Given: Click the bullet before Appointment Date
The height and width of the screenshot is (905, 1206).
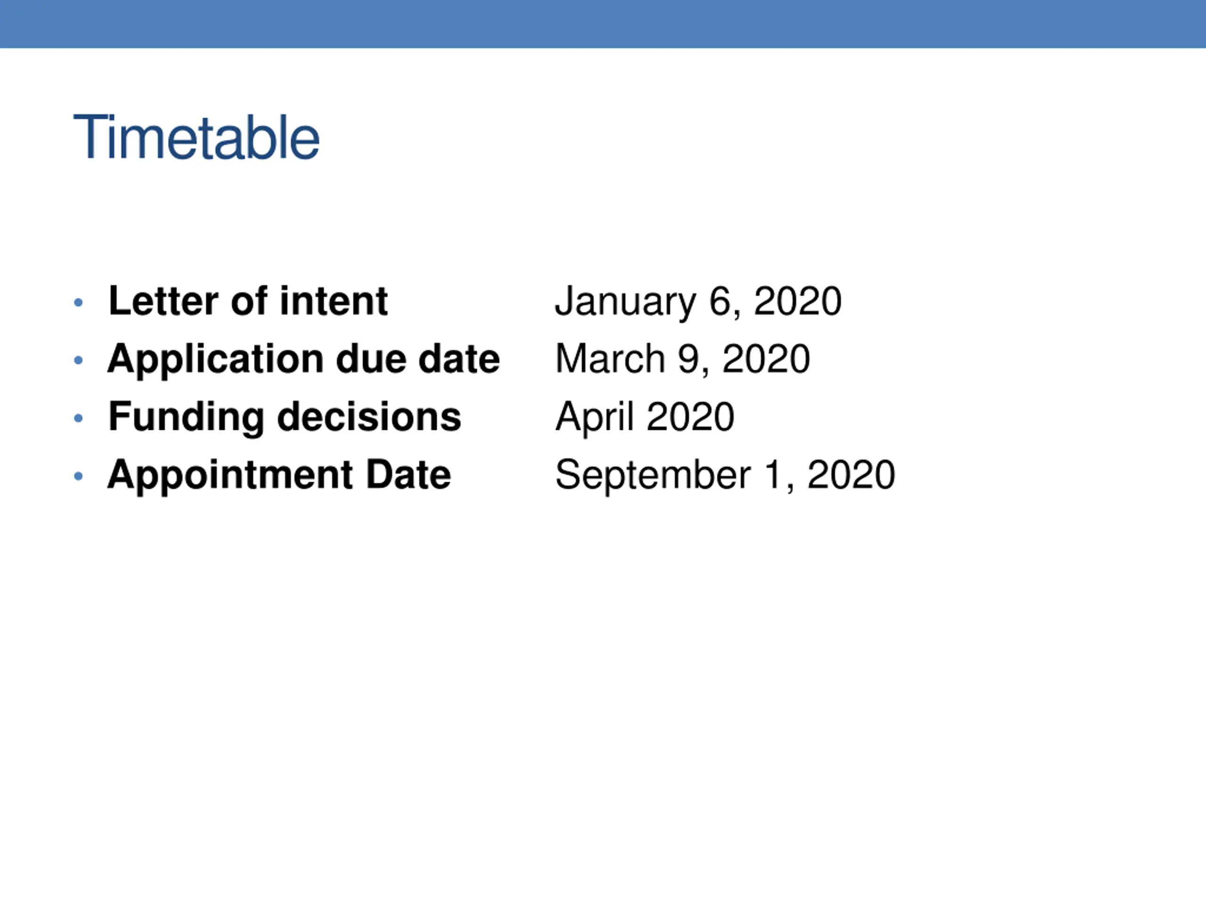Looking at the screenshot, I should click(79, 476).
